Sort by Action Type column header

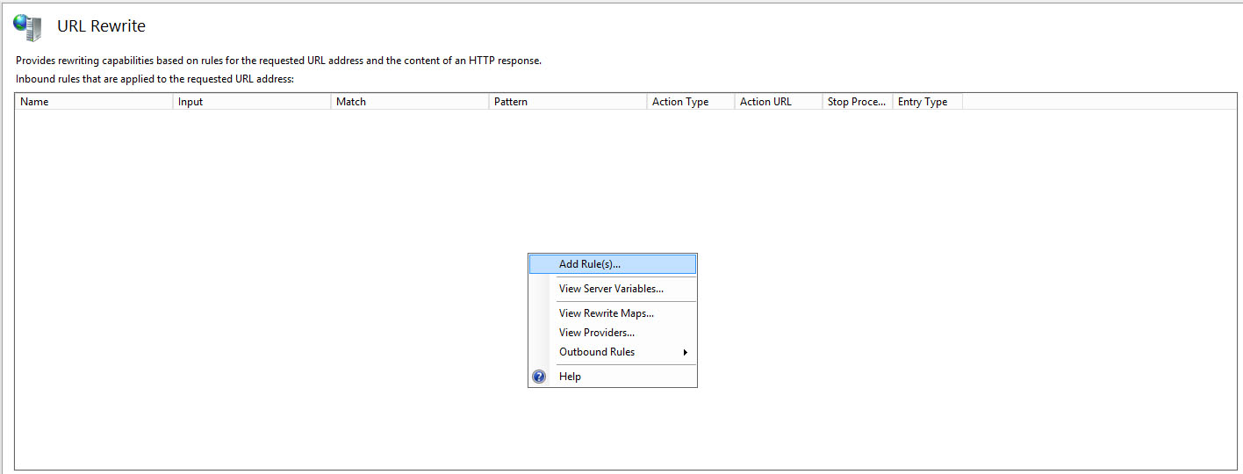691,102
